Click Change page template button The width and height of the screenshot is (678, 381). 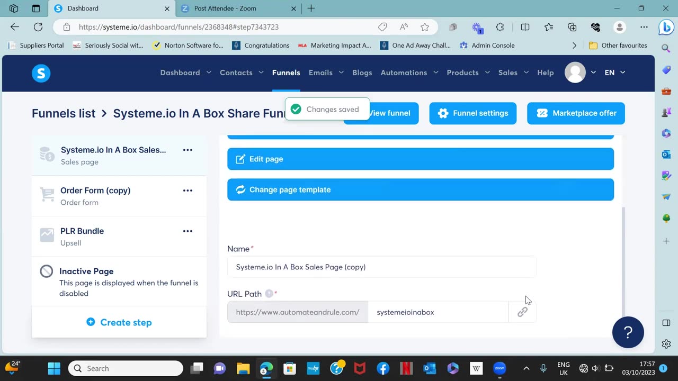421,189
